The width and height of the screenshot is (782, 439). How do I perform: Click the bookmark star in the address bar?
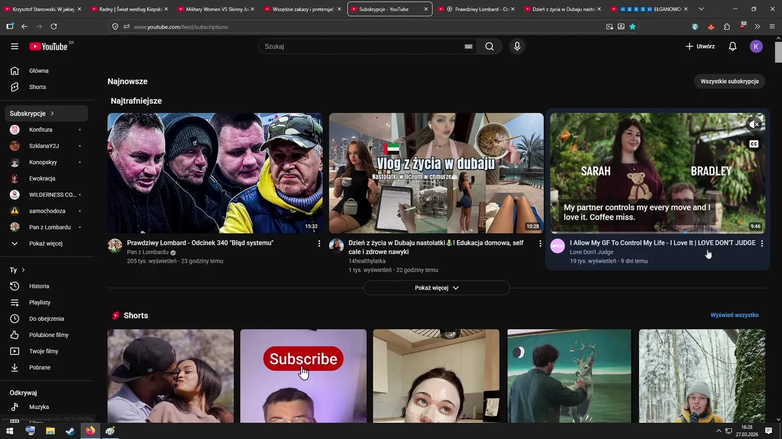(x=632, y=27)
